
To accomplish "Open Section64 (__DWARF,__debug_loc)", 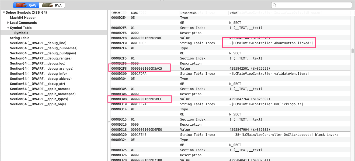I will tap(37, 63).
